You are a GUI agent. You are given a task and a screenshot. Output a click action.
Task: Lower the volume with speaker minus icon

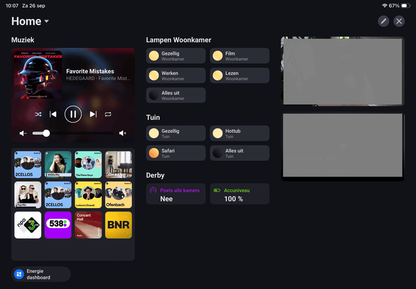pos(23,133)
